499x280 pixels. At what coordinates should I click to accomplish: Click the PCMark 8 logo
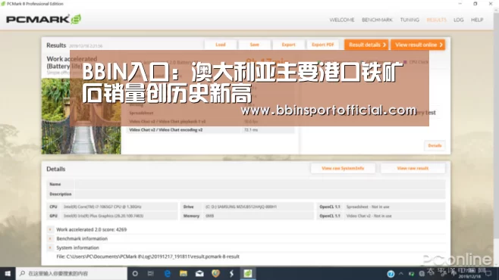point(43,20)
